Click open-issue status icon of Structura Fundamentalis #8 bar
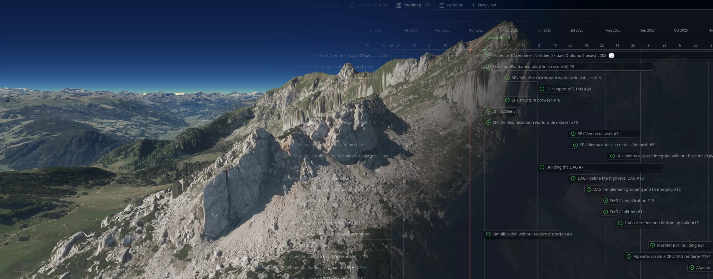This screenshot has width=713, height=279. [488, 67]
